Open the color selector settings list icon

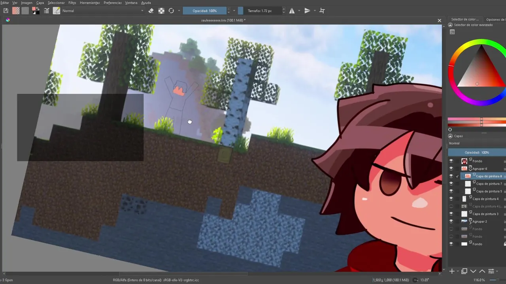pos(452,32)
